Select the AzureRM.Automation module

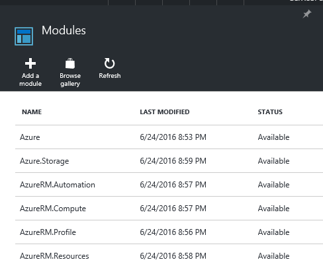[58, 185]
